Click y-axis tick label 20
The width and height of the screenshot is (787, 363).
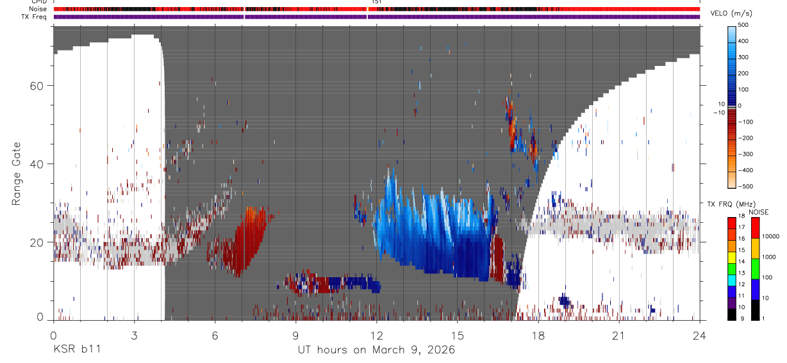tap(38, 243)
